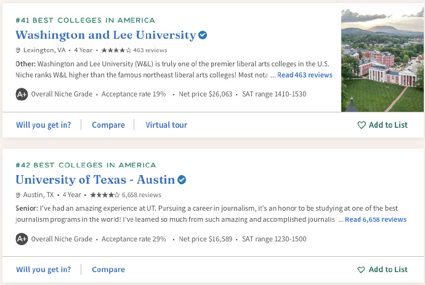Click the heart icon for University of Texas
The width and height of the screenshot is (425, 285).
[362, 270]
